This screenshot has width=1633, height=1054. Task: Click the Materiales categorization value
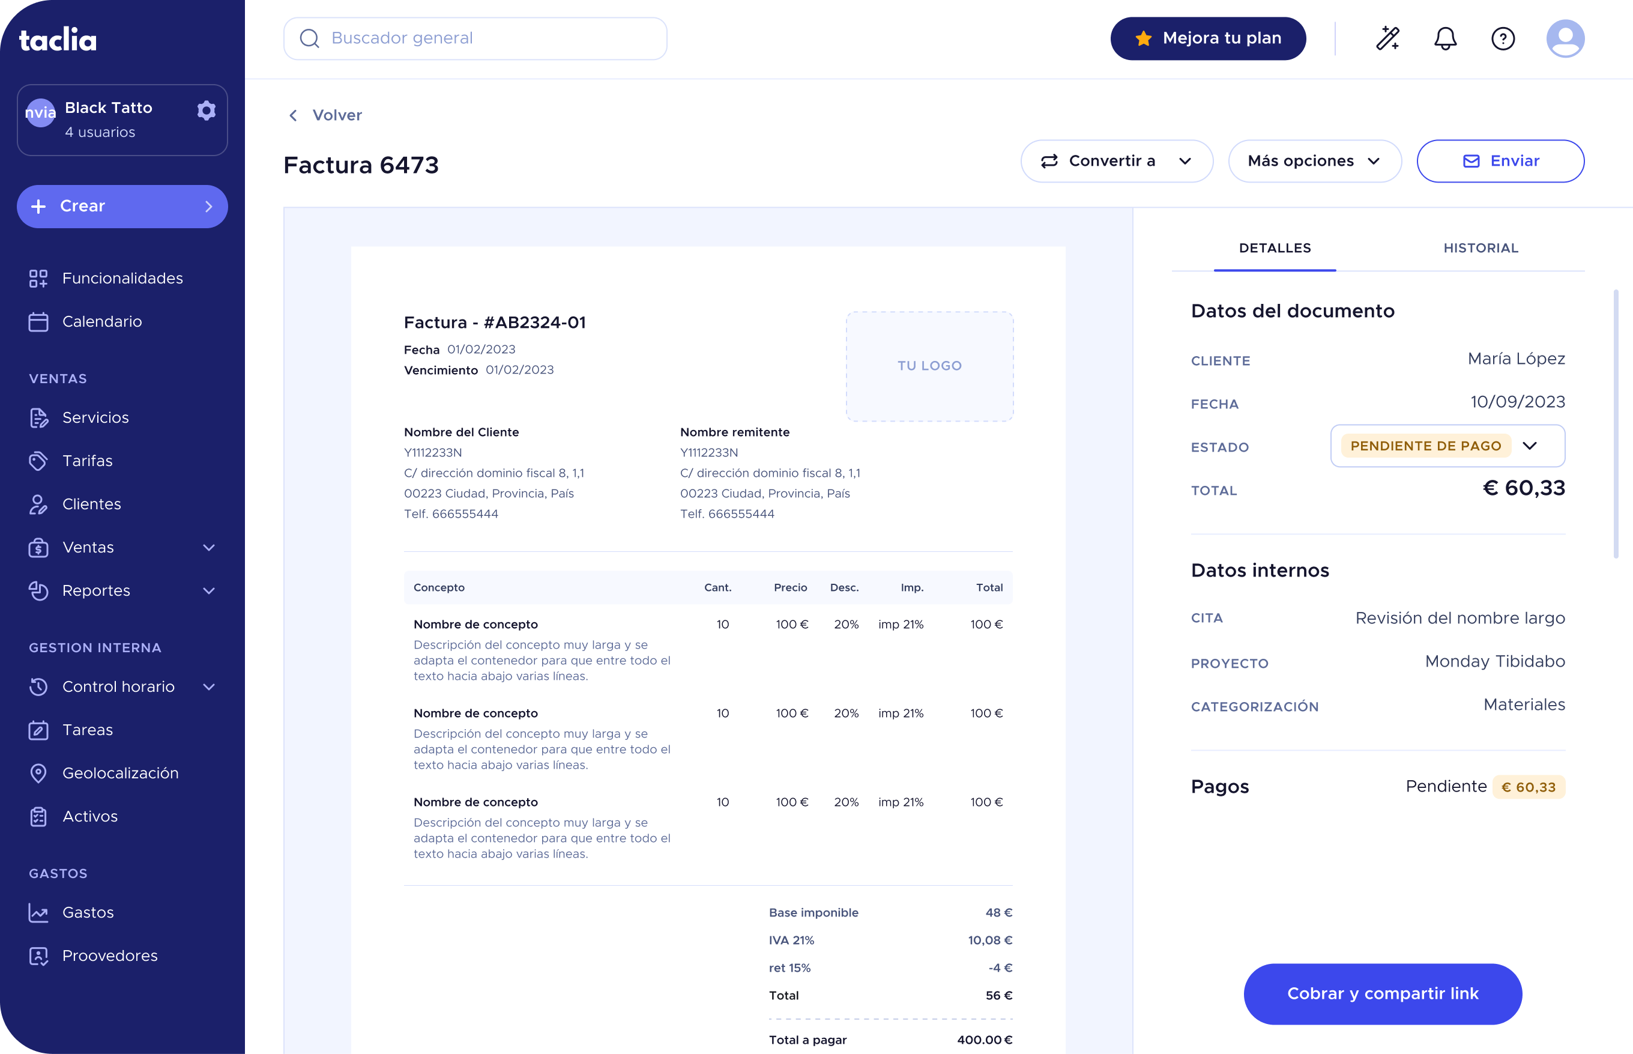click(x=1524, y=704)
